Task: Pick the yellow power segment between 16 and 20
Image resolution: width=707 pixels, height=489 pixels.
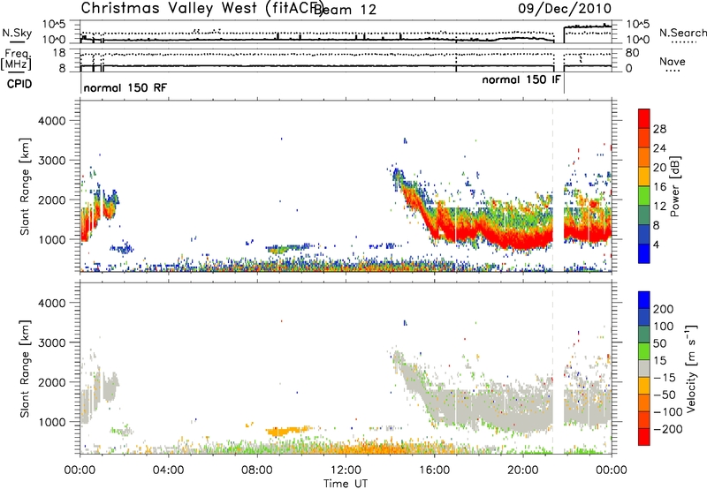Action: tap(644, 176)
